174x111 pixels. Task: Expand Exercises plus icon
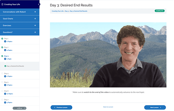[35, 25]
